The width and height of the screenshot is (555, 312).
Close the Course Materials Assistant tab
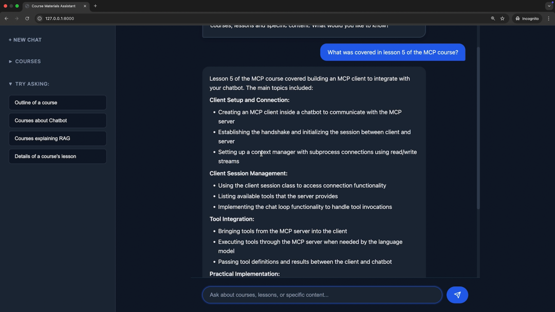pos(85,6)
